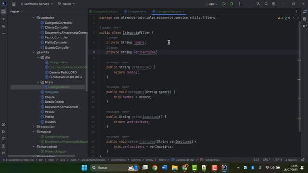This screenshot has width=308, height=173.
Task: Collapse the controller folder
Action: [33, 18]
